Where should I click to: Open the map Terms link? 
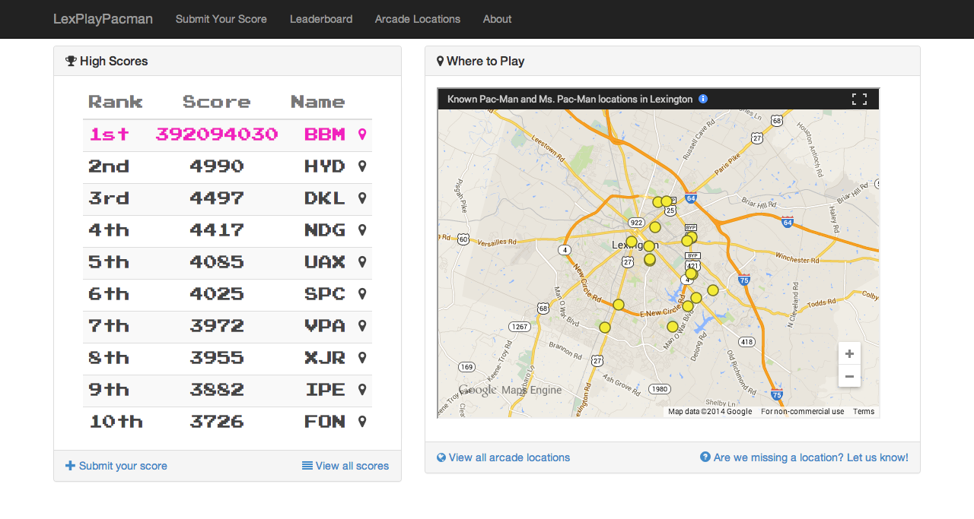pos(863,412)
